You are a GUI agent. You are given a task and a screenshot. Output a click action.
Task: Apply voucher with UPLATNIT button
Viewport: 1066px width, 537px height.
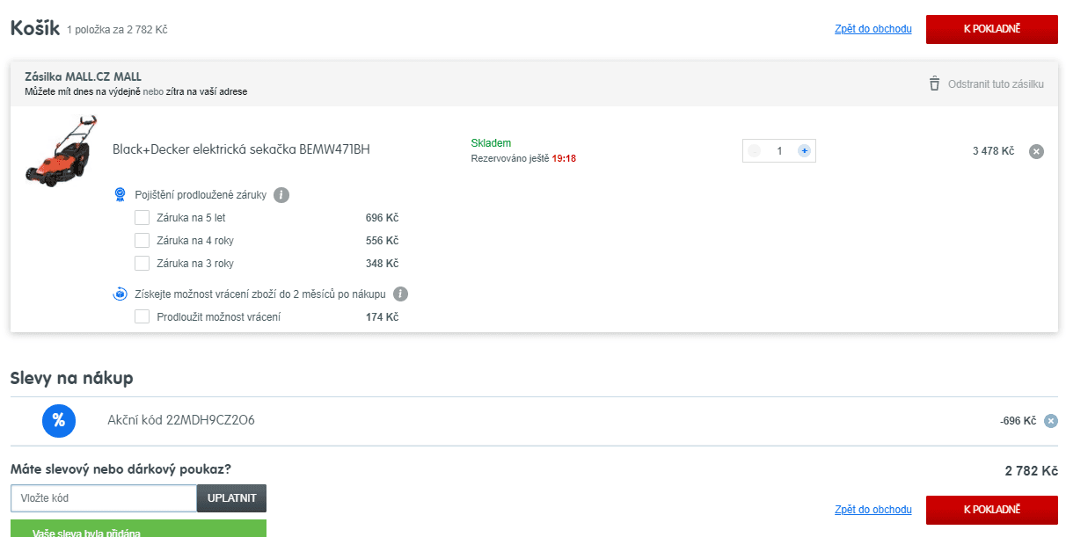click(x=231, y=498)
